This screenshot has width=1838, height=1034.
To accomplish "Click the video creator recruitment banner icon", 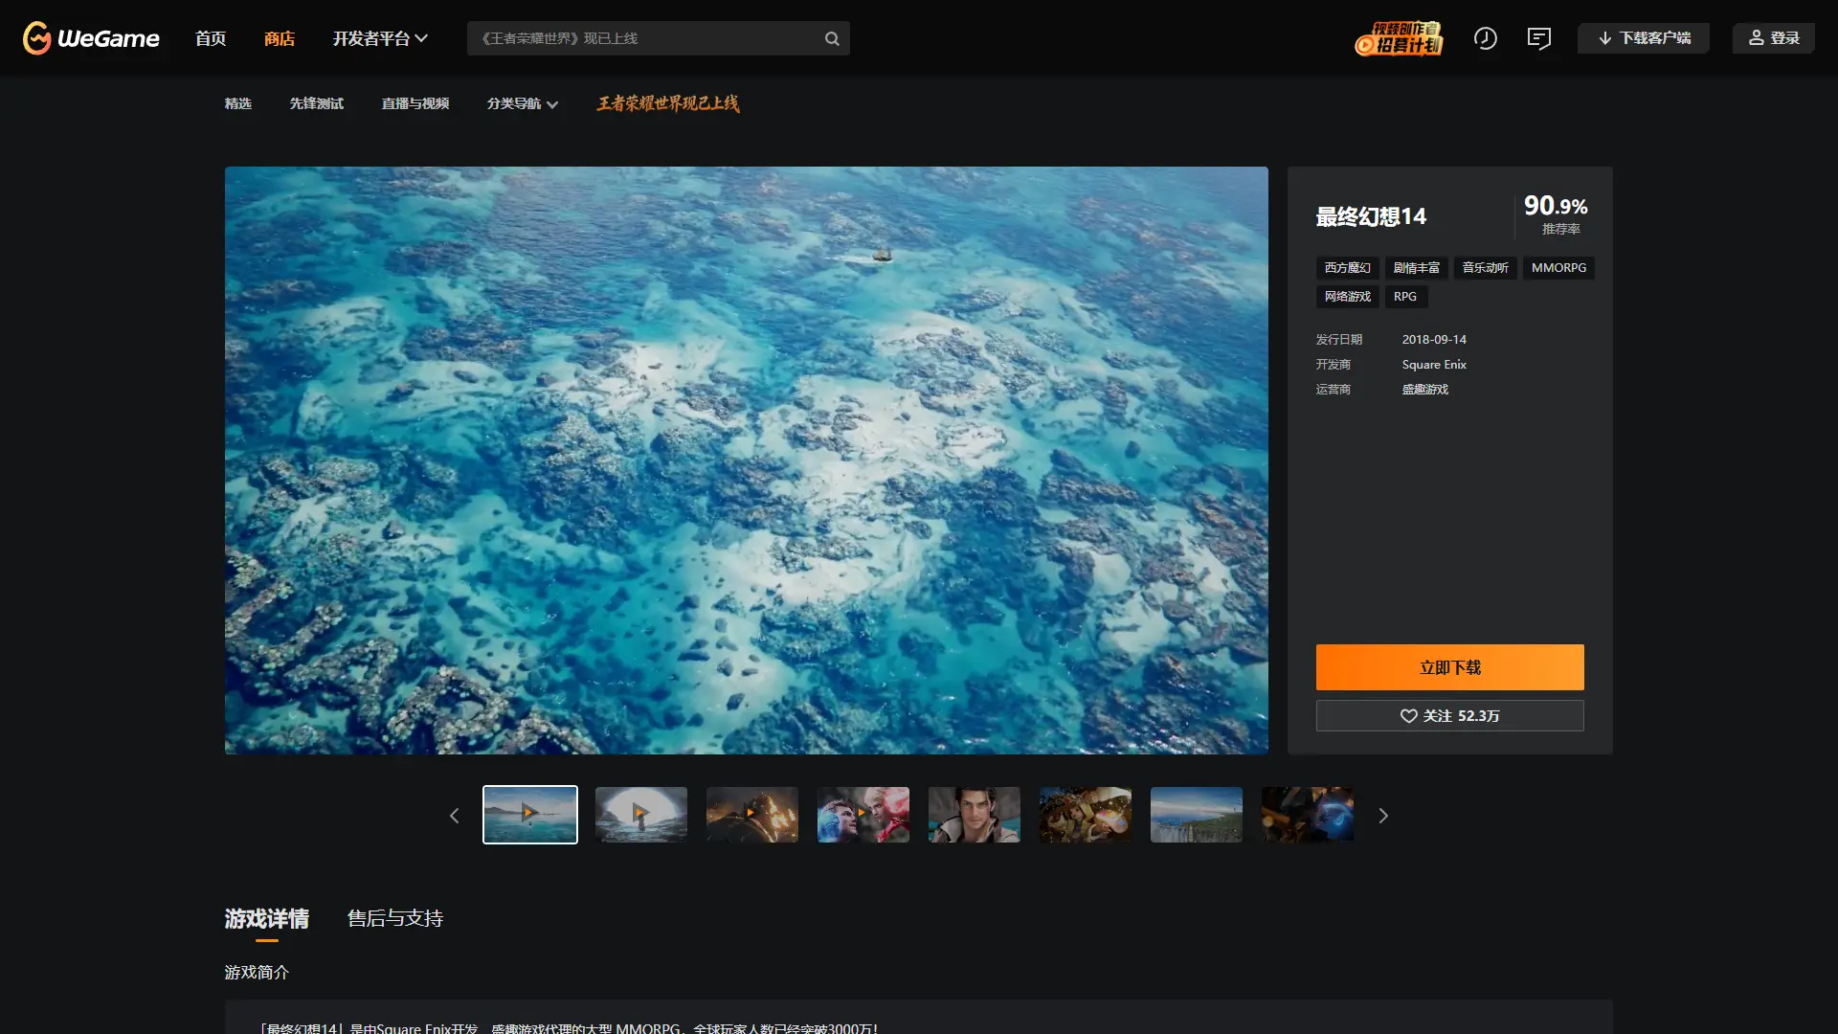I will [1399, 38].
